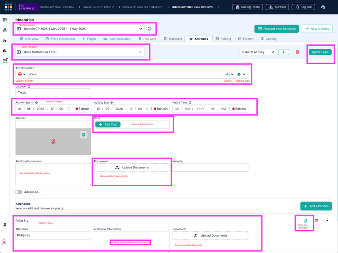
Task: Click the Arrival Time help icon
Action: click(190, 102)
